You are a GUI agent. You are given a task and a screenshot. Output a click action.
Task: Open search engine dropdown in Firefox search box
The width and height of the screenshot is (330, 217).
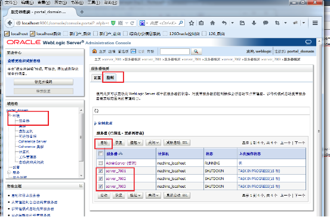click(x=147, y=23)
